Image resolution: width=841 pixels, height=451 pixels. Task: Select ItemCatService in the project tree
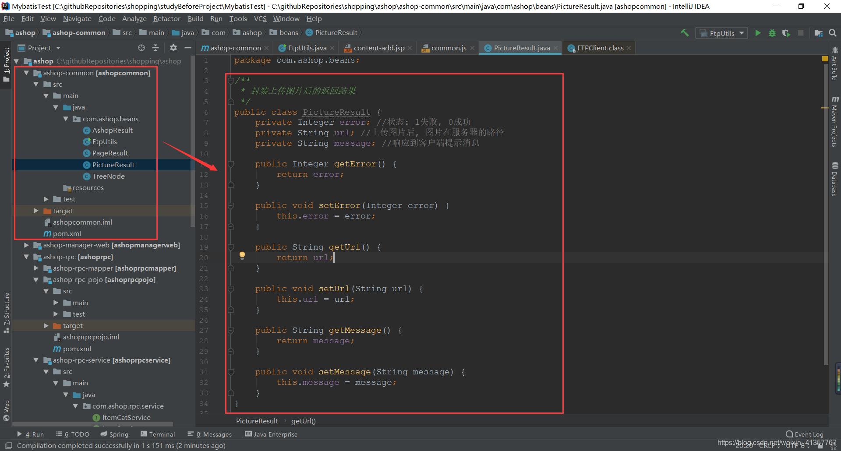(x=126, y=417)
